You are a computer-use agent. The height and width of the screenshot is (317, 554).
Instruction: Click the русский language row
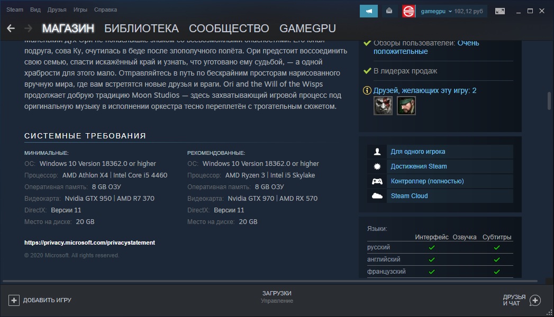[x=440, y=247]
